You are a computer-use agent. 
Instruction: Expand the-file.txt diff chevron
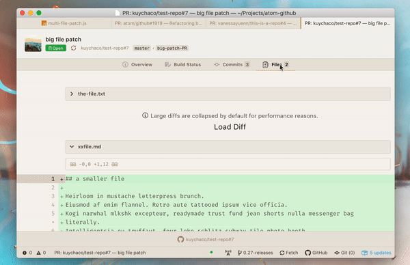click(72, 94)
